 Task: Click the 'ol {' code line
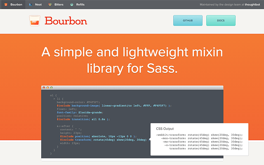[53, 95]
